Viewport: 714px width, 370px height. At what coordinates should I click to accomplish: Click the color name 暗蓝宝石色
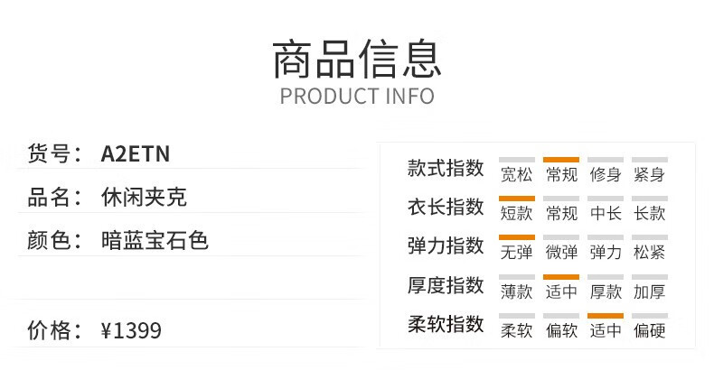point(155,240)
